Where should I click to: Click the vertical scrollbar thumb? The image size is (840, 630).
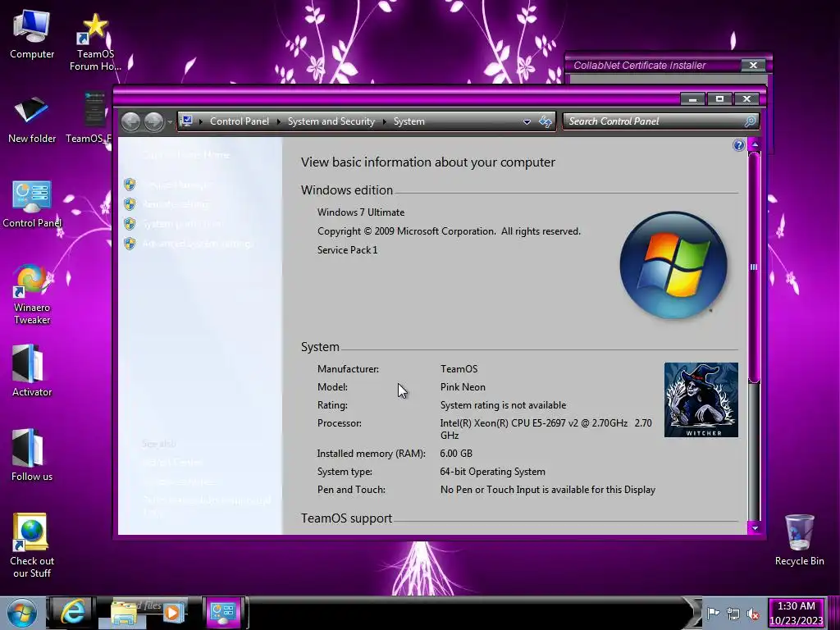tap(755, 267)
